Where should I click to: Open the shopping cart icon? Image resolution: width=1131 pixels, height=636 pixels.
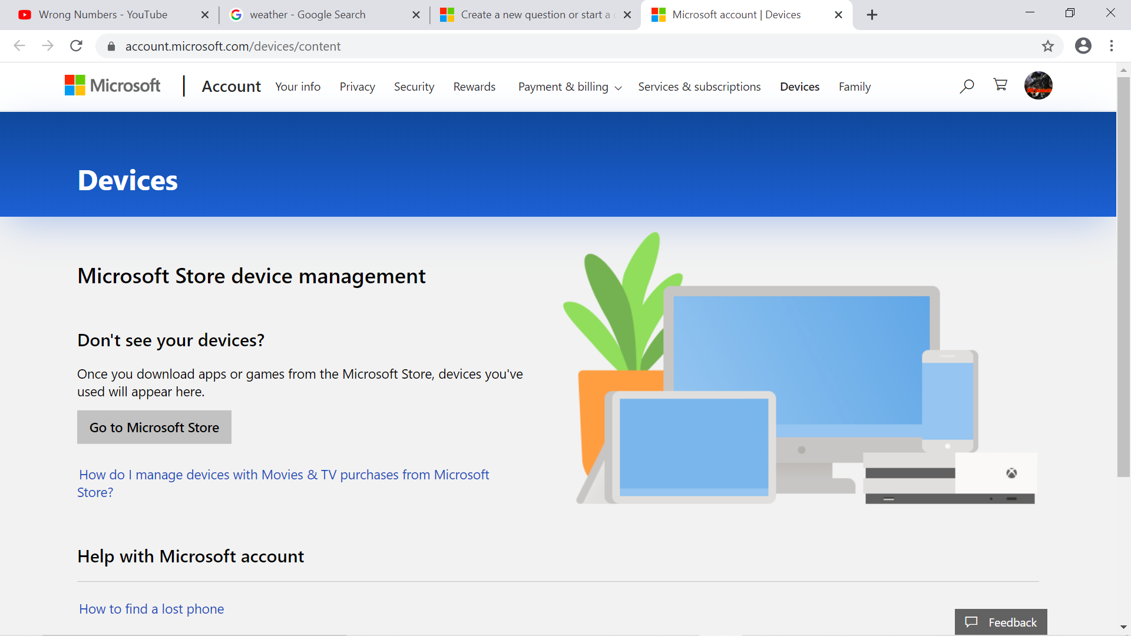click(1000, 85)
